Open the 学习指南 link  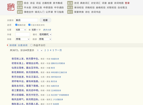(59, 12)
